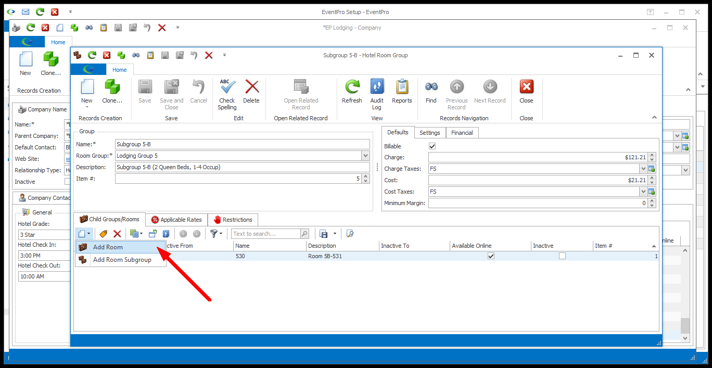Click the tag edit icon in grid toolbar
Screen dimensions: 712x368
point(104,234)
